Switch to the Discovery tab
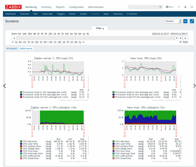Image resolution: width=196 pixels, height=167 pixels. [x=118, y=14]
